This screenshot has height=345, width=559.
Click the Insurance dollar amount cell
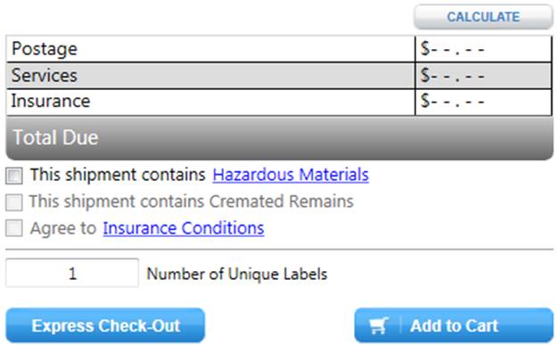(x=483, y=103)
